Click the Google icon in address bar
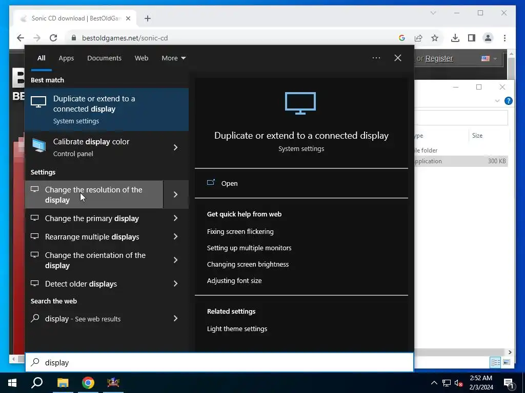Image resolution: width=525 pixels, height=393 pixels. coord(402,38)
